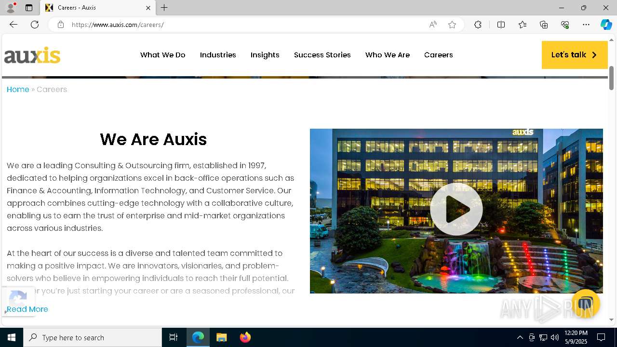Screen dimensions: 617x347
Task: Launch Firefox from taskbar
Action: pos(245,337)
